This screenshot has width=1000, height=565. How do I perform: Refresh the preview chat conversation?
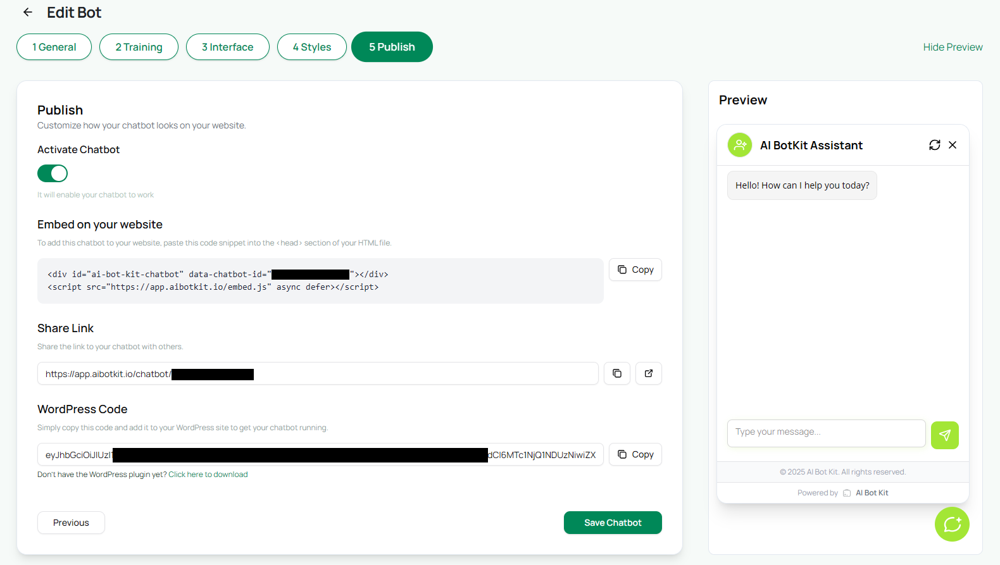pyautogui.click(x=935, y=145)
